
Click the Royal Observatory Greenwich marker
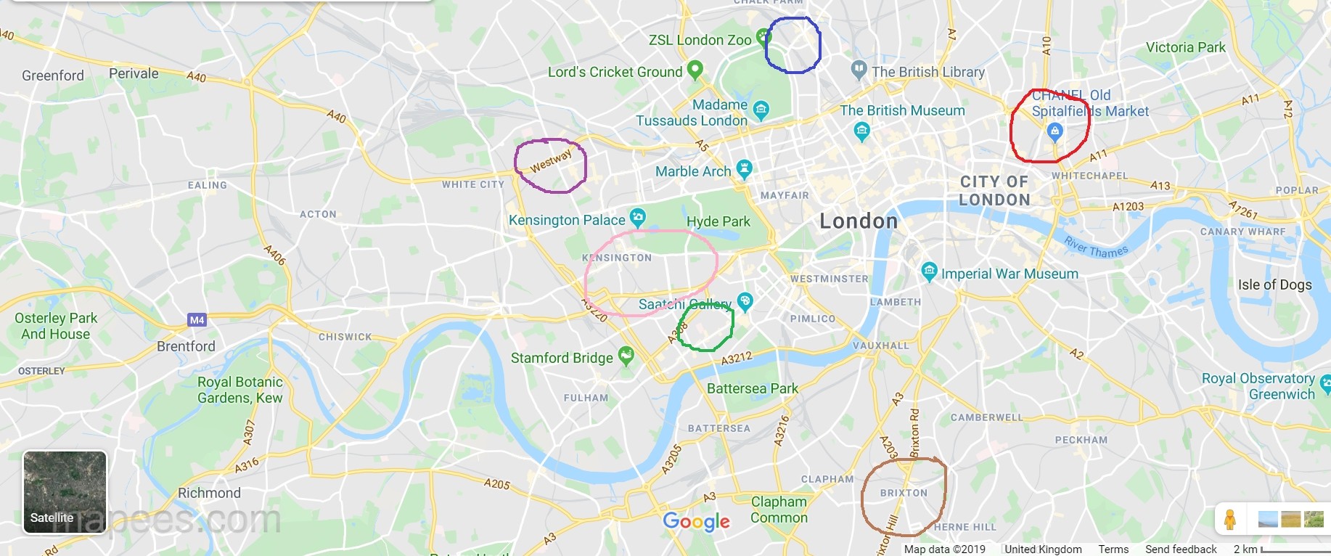(1325, 385)
